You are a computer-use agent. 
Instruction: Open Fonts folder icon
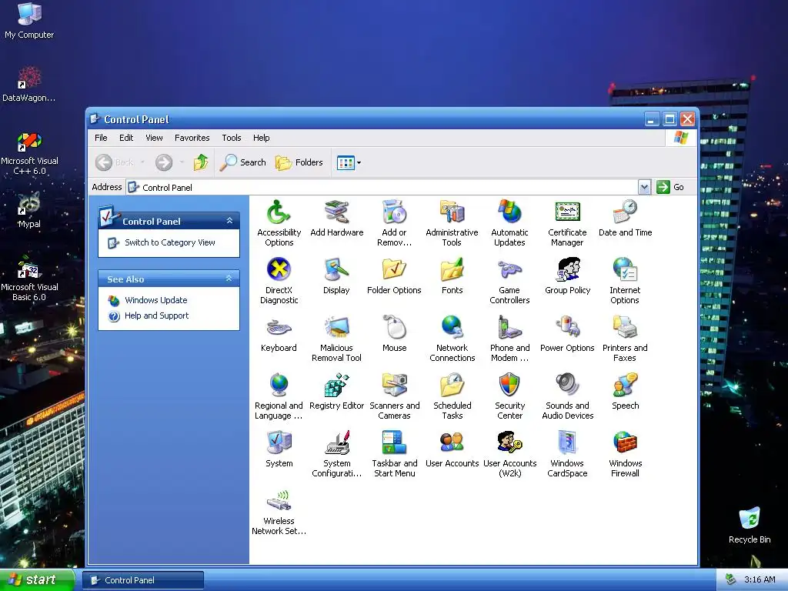[452, 276]
